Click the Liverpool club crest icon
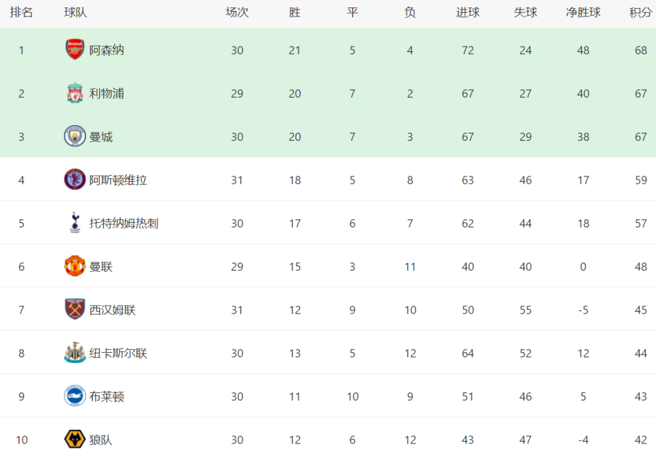This screenshot has height=460, width=656. click(75, 93)
